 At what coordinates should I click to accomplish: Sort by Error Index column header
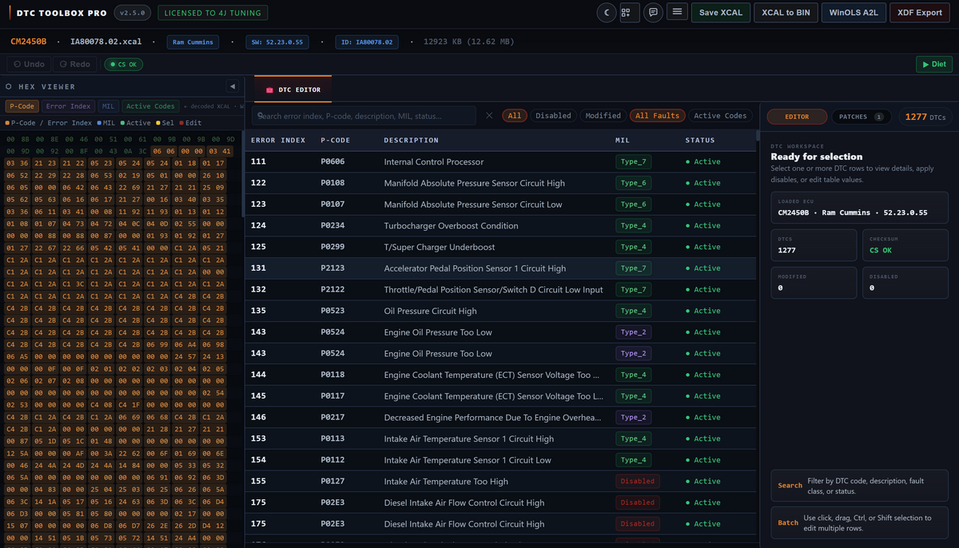(278, 141)
